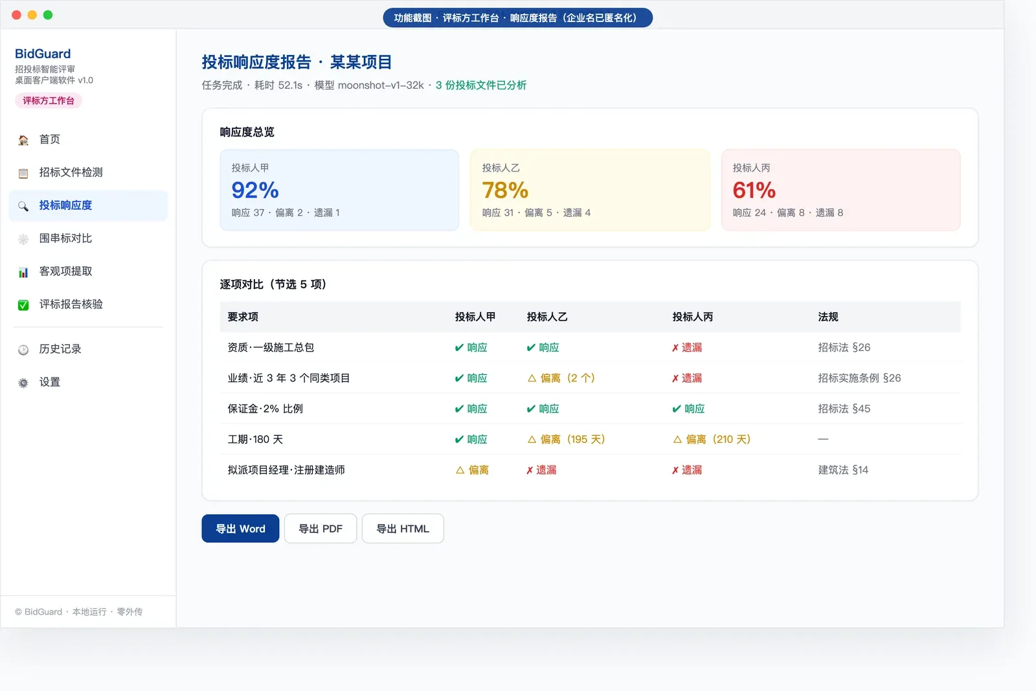Click the 评标方工作台 badge
The height and width of the screenshot is (691, 1036).
pos(48,100)
